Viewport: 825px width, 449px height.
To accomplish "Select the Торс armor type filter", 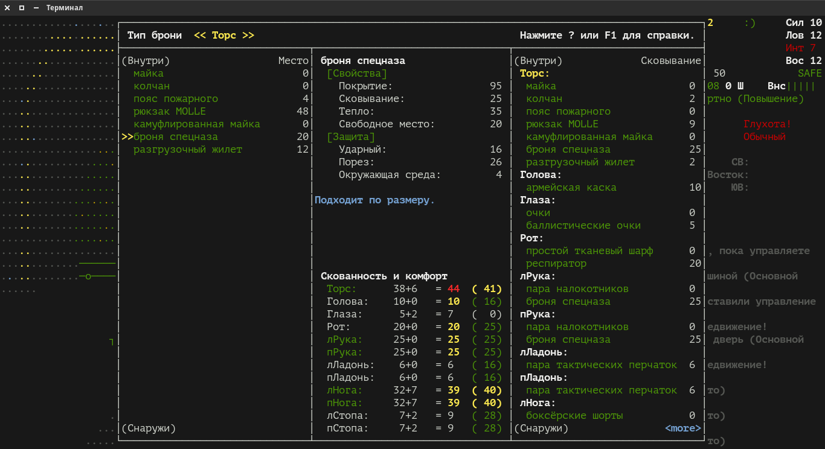I will tap(224, 36).
